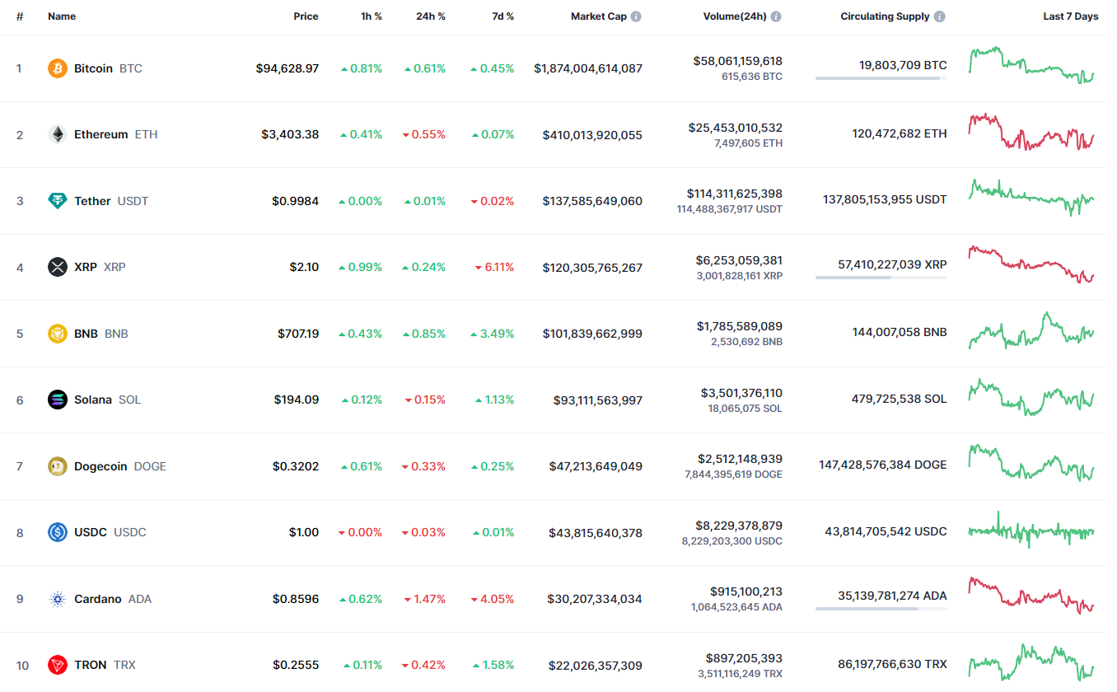This screenshot has height=692, width=1117.
Task: Click Bitcoin market cap $1,874,004,614,087
Action: [x=588, y=68]
